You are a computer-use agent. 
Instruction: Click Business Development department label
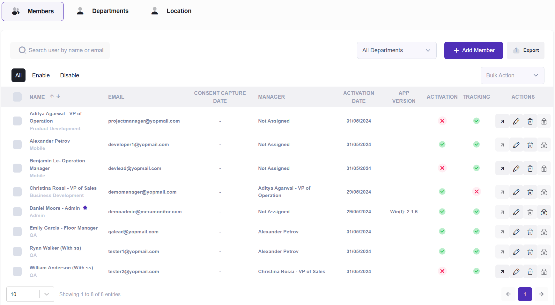point(57,195)
